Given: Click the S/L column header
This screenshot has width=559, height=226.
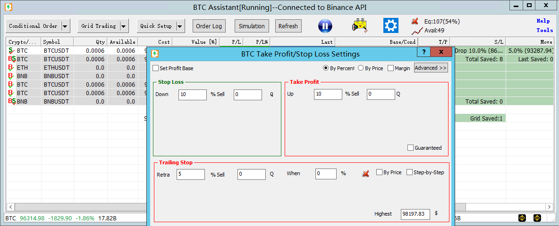Looking at the screenshot, I should tap(478, 42).
